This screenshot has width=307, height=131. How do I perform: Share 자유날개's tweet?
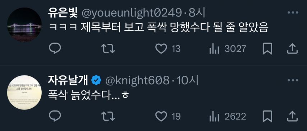click(x=292, y=116)
